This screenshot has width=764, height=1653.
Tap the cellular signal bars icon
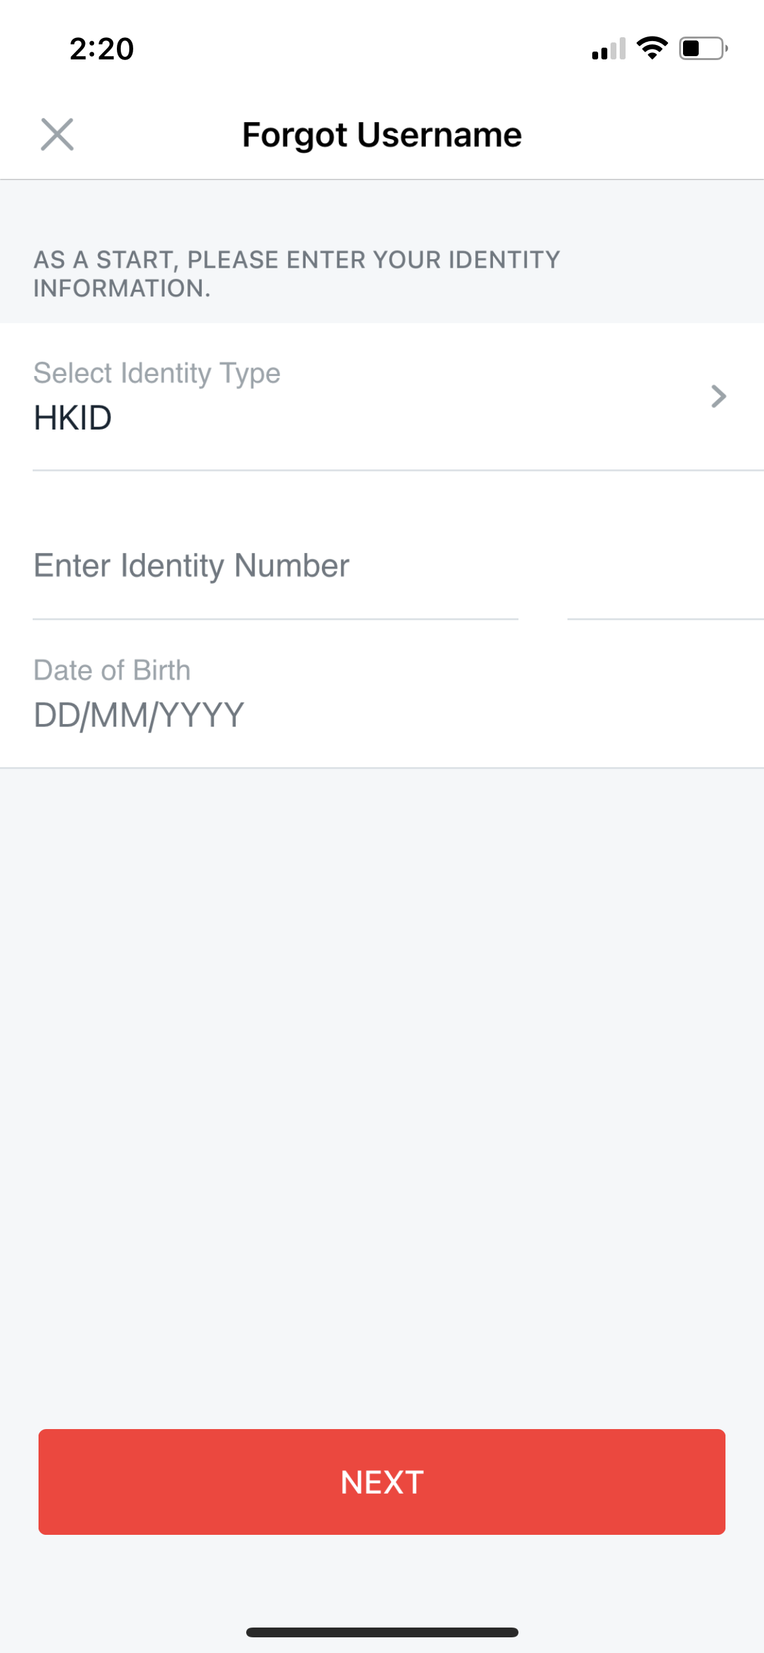click(609, 49)
